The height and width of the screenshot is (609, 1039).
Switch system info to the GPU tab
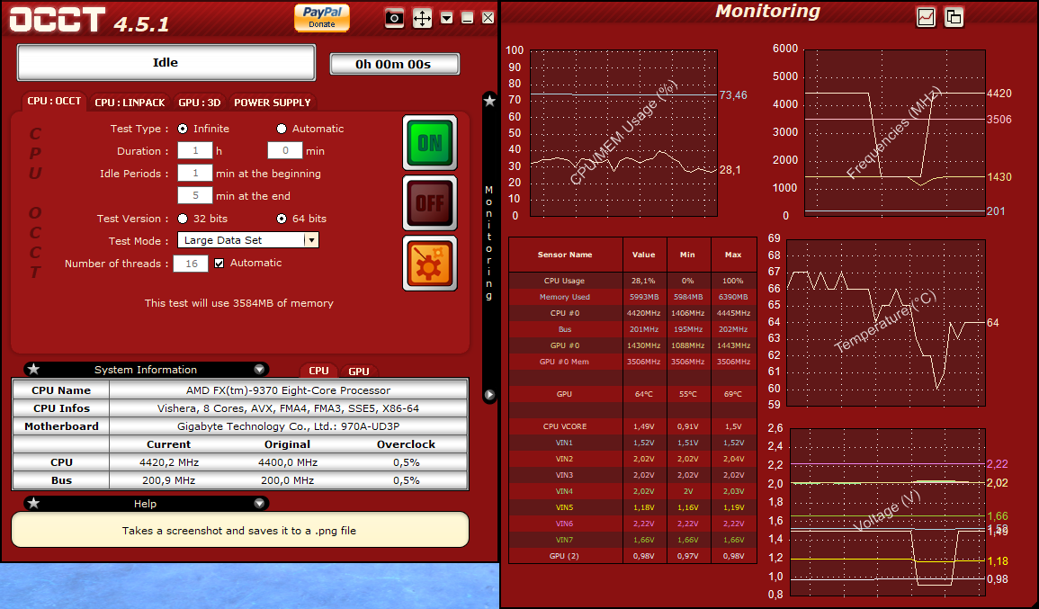pyautogui.click(x=359, y=372)
